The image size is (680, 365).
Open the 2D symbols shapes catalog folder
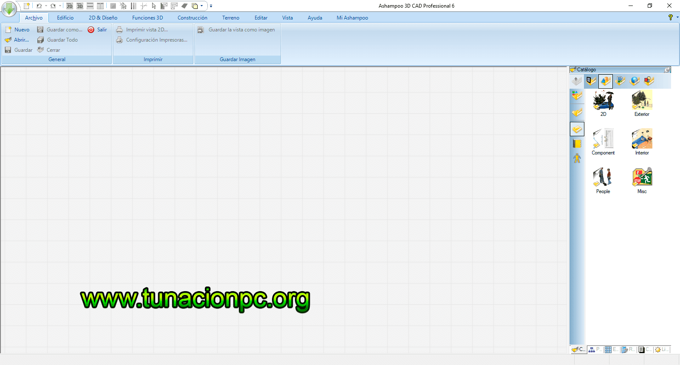coord(649,81)
